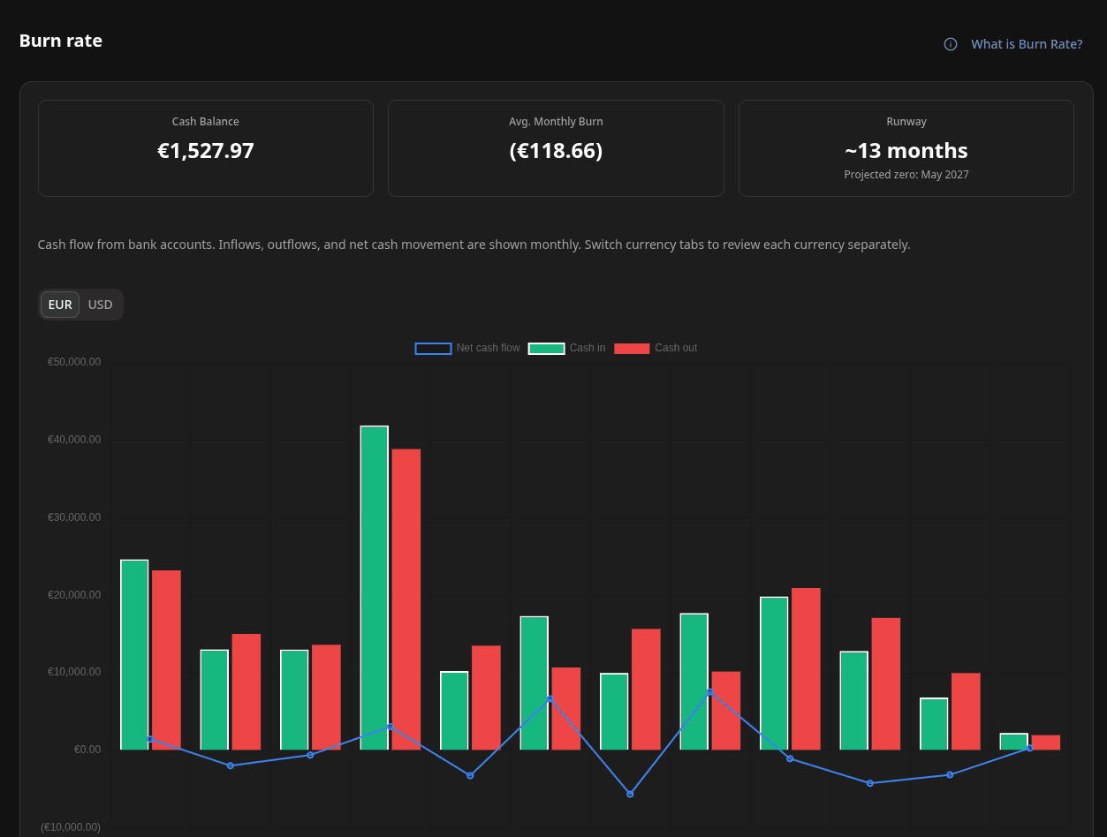Image resolution: width=1107 pixels, height=837 pixels.
Task: Click the Cash out legend label
Action: click(x=676, y=348)
